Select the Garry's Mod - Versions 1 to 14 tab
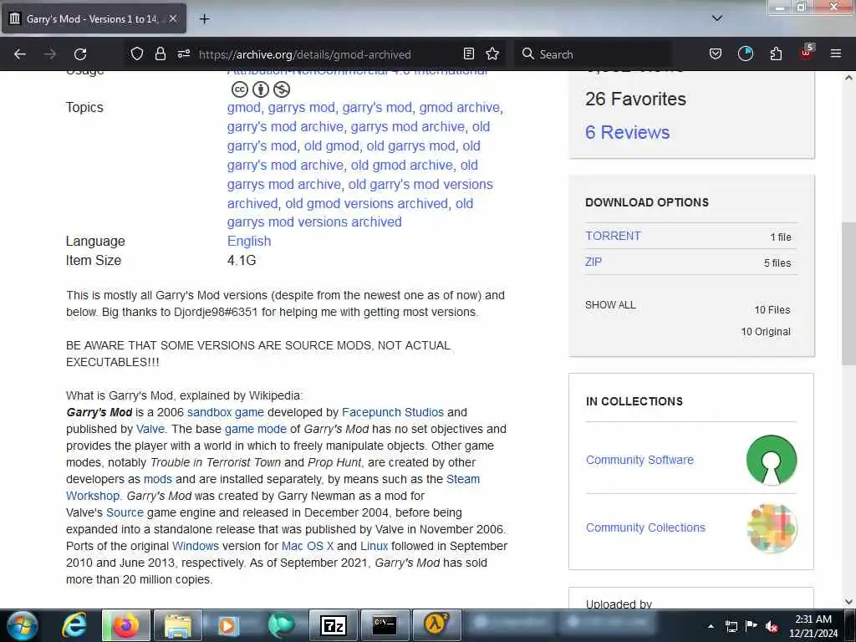Viewport: 856px width, 642px height. (x=94, y=19)
